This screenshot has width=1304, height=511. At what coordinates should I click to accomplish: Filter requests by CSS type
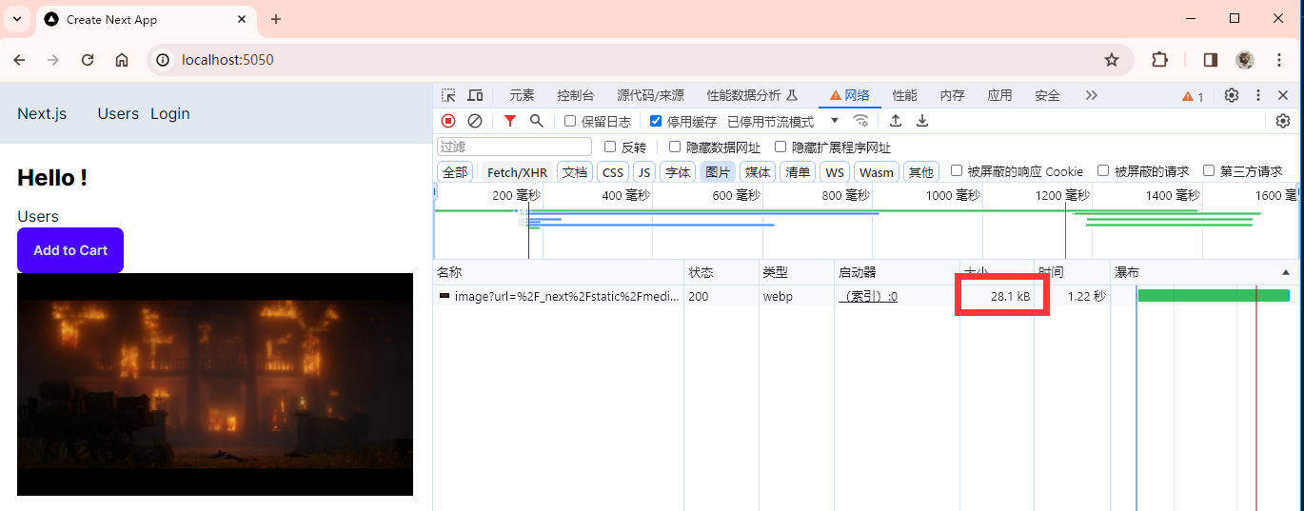[x=613, y=172]
